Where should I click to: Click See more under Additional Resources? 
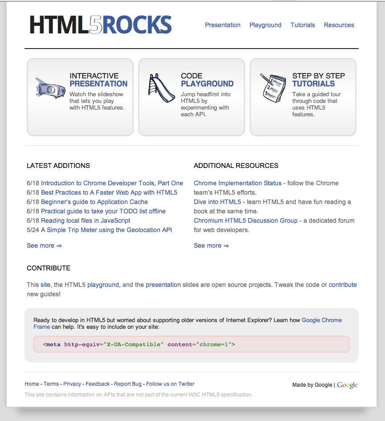pos(211,245)
